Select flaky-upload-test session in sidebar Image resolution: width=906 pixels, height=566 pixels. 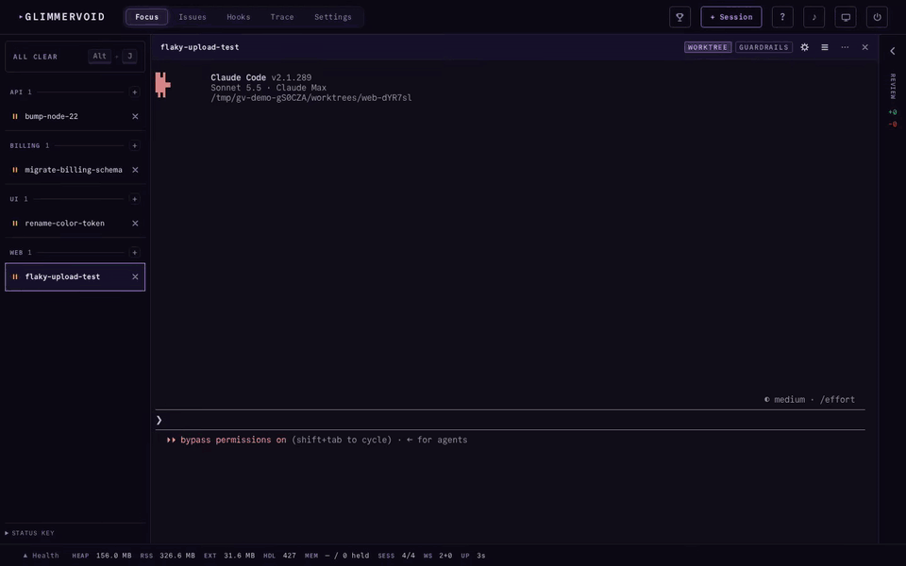click(75, 276)
